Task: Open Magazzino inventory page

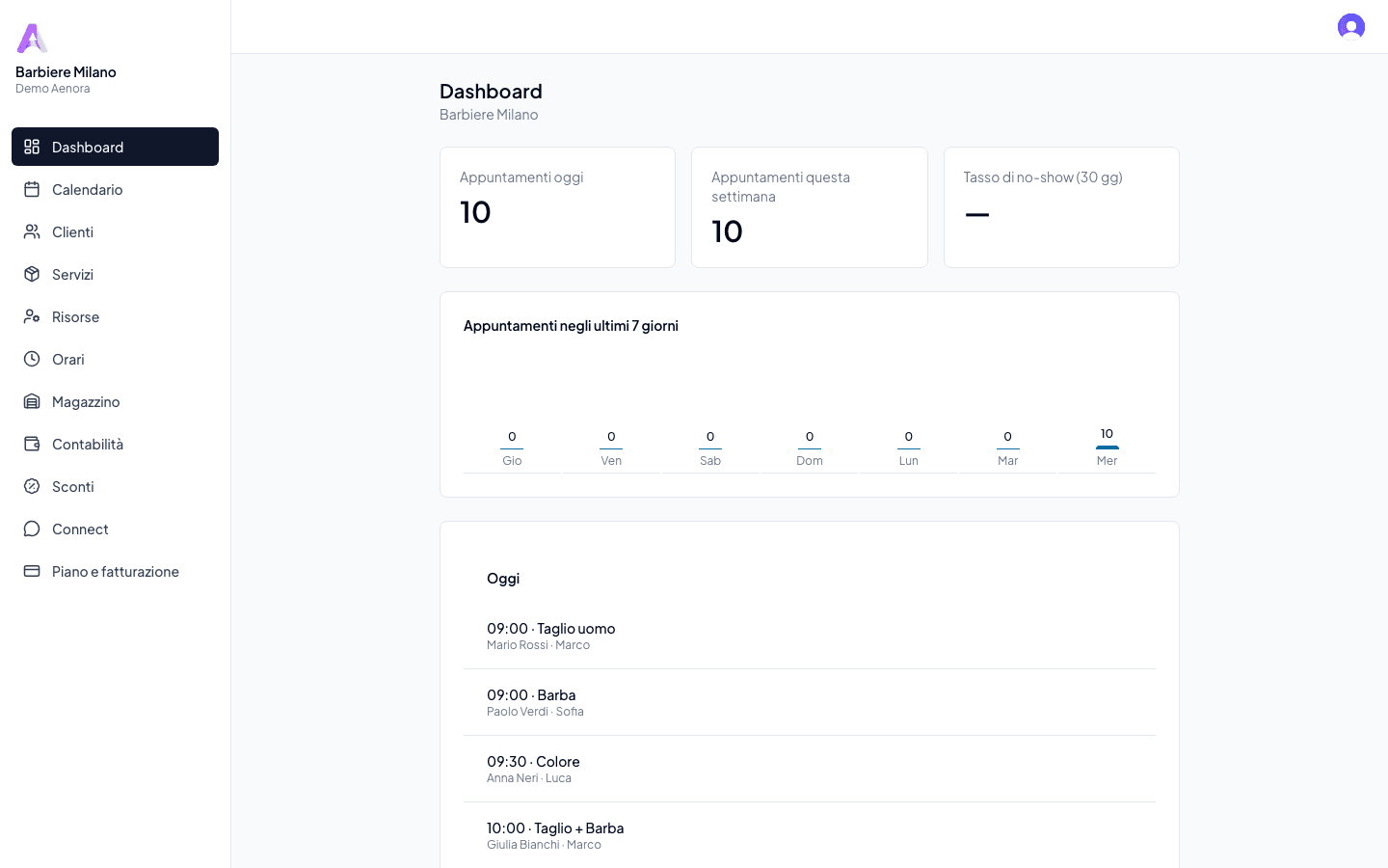Action: [115, 401]
